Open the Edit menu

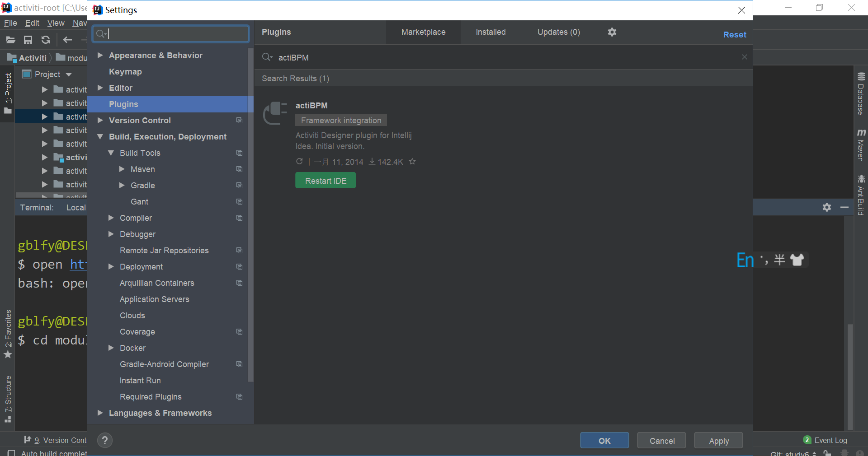pyautogui.click(x=32, y=23)
